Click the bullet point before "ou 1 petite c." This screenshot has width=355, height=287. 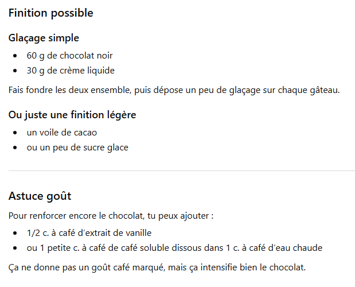[15, 249]
